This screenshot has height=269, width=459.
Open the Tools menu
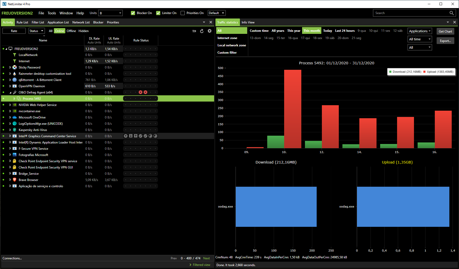pos(52,13)
